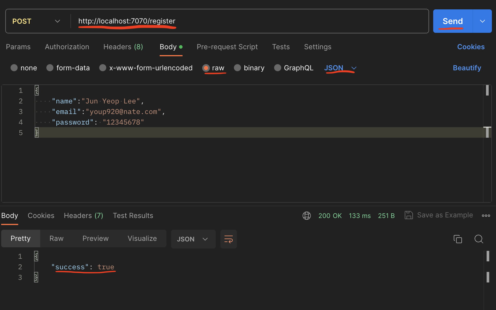
Task: Copy the response body to clipboard
Action: pos(458,239)
